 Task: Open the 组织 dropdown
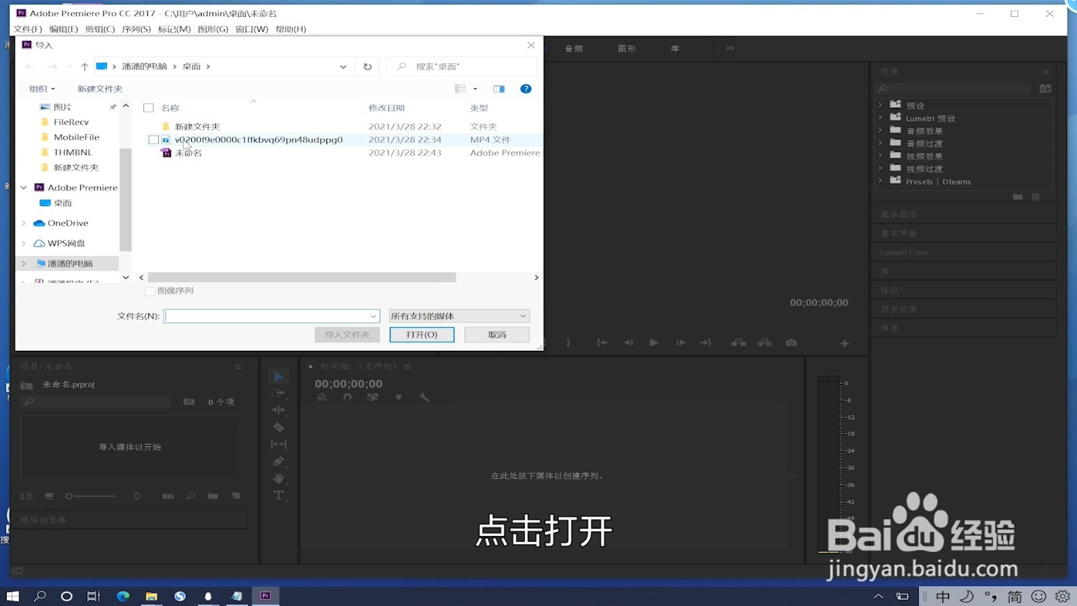click(x=42, y=89)
